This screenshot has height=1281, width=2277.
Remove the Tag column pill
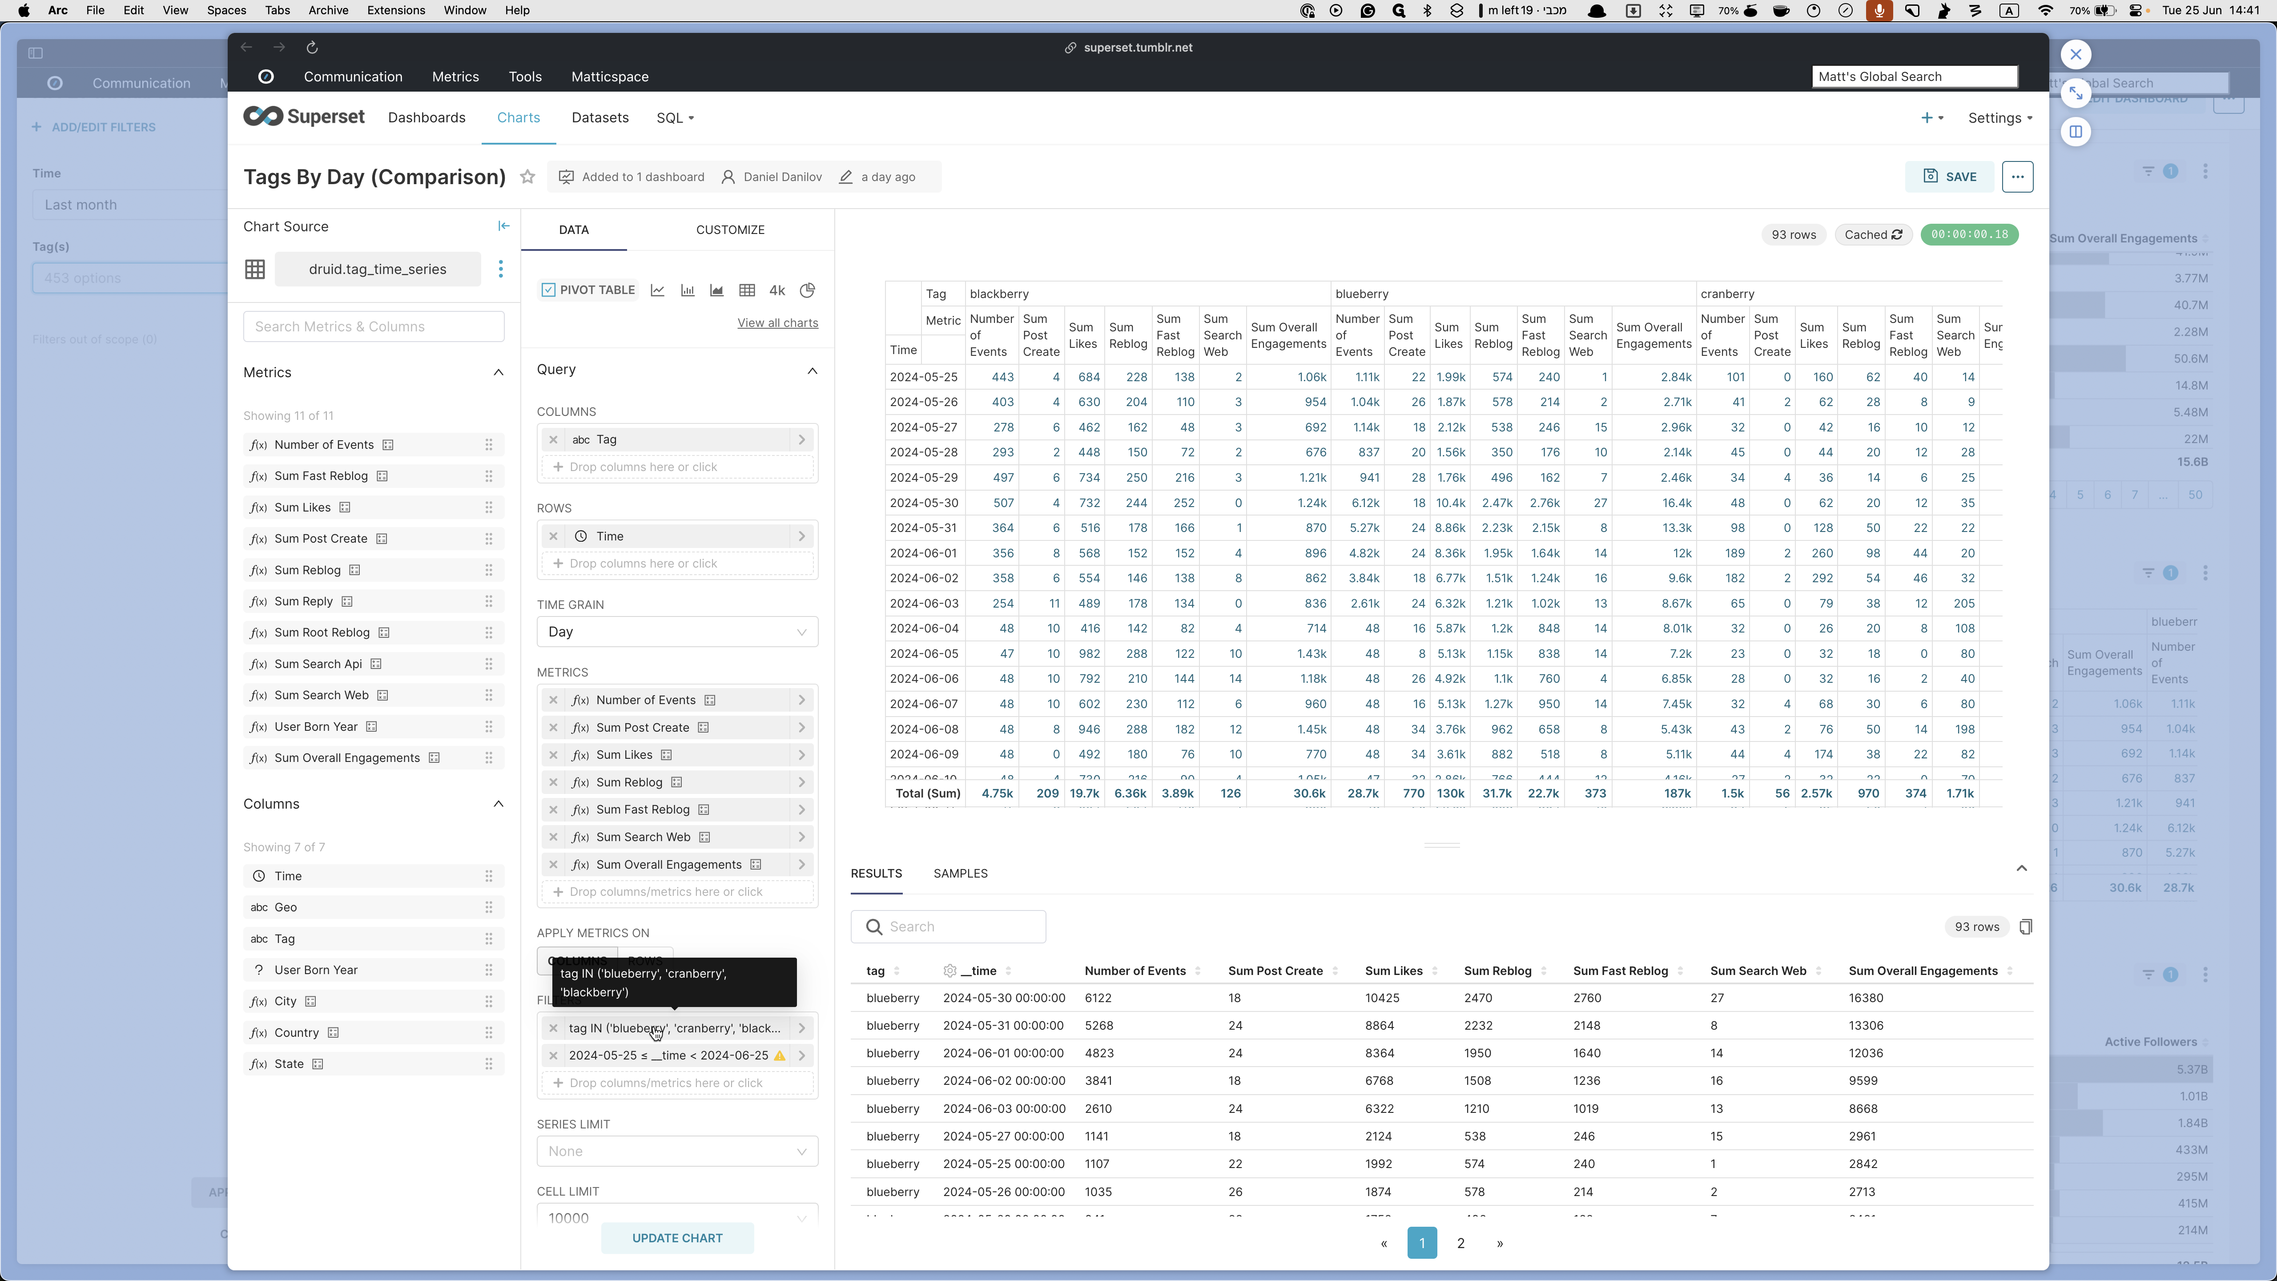[553, 439]
